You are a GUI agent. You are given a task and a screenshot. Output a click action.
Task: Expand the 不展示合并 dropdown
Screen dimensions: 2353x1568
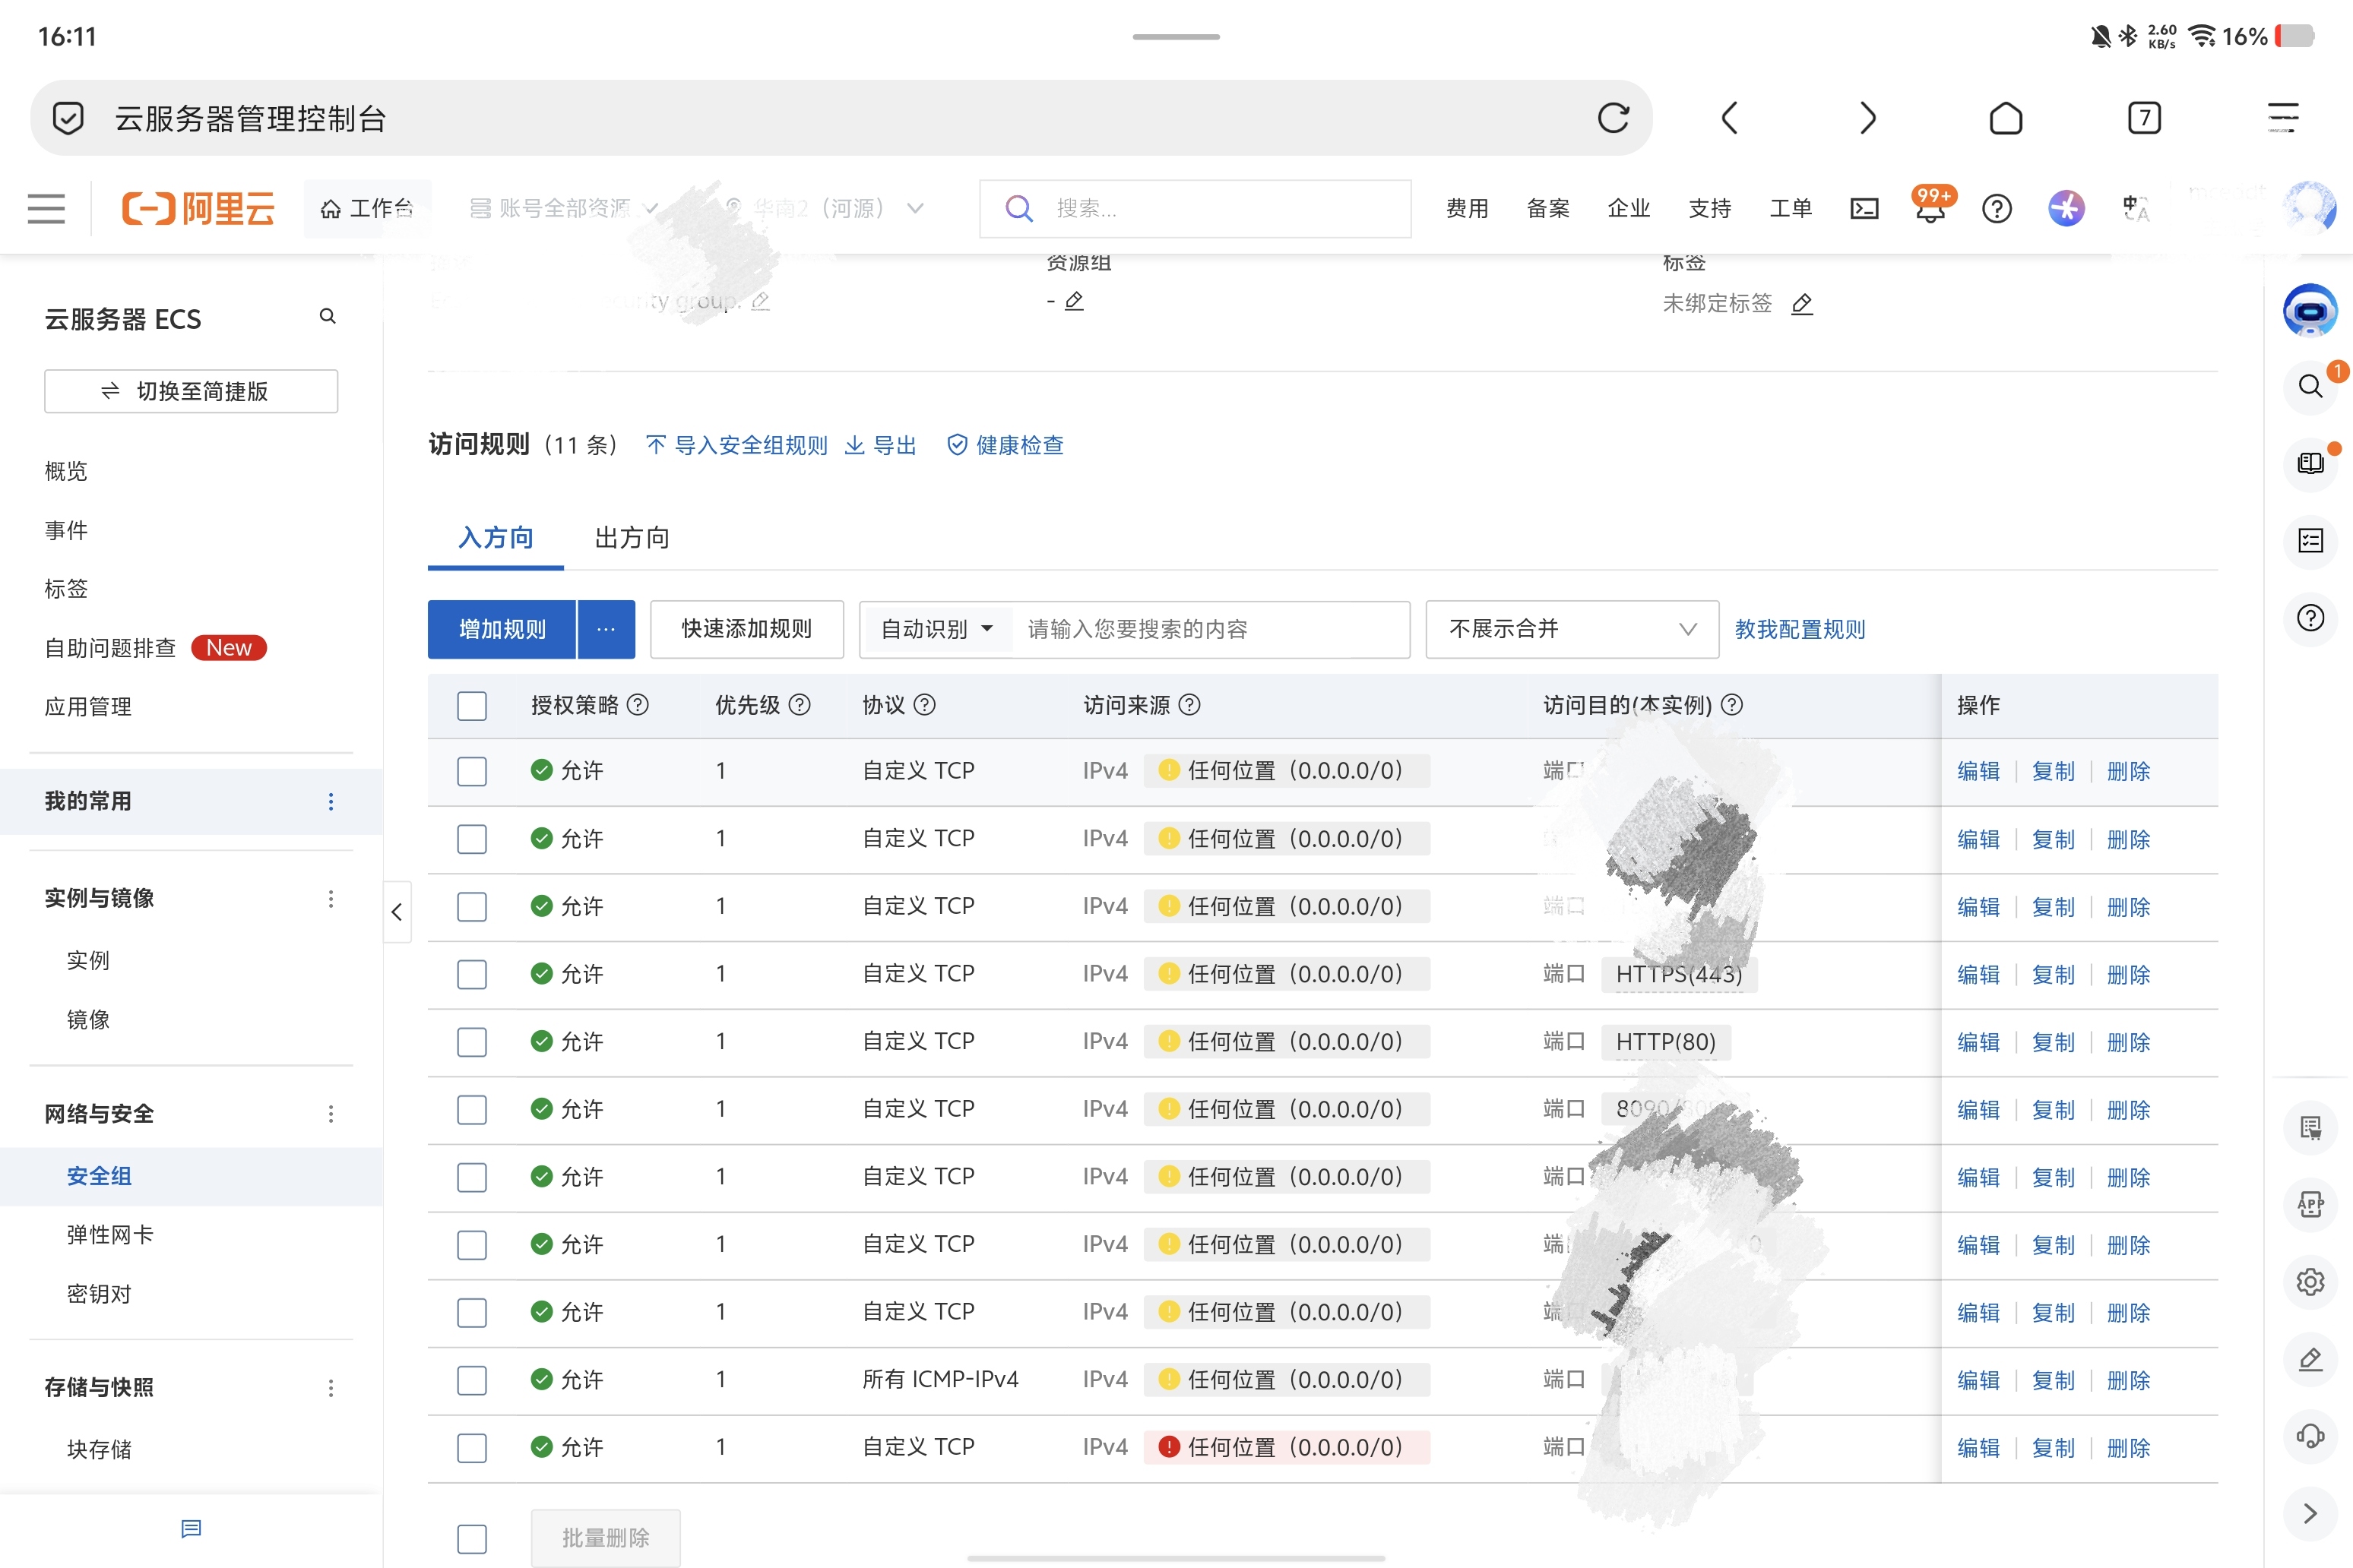pyautogui.click(x=1571, y=629)
